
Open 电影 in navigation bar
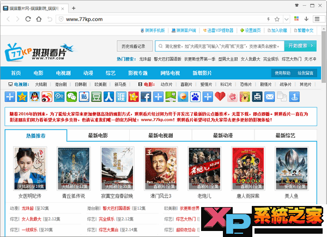(38, 73)
